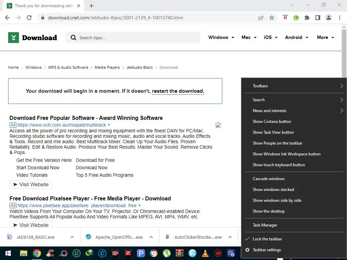Click the green circular extension icon

point(296,18)
